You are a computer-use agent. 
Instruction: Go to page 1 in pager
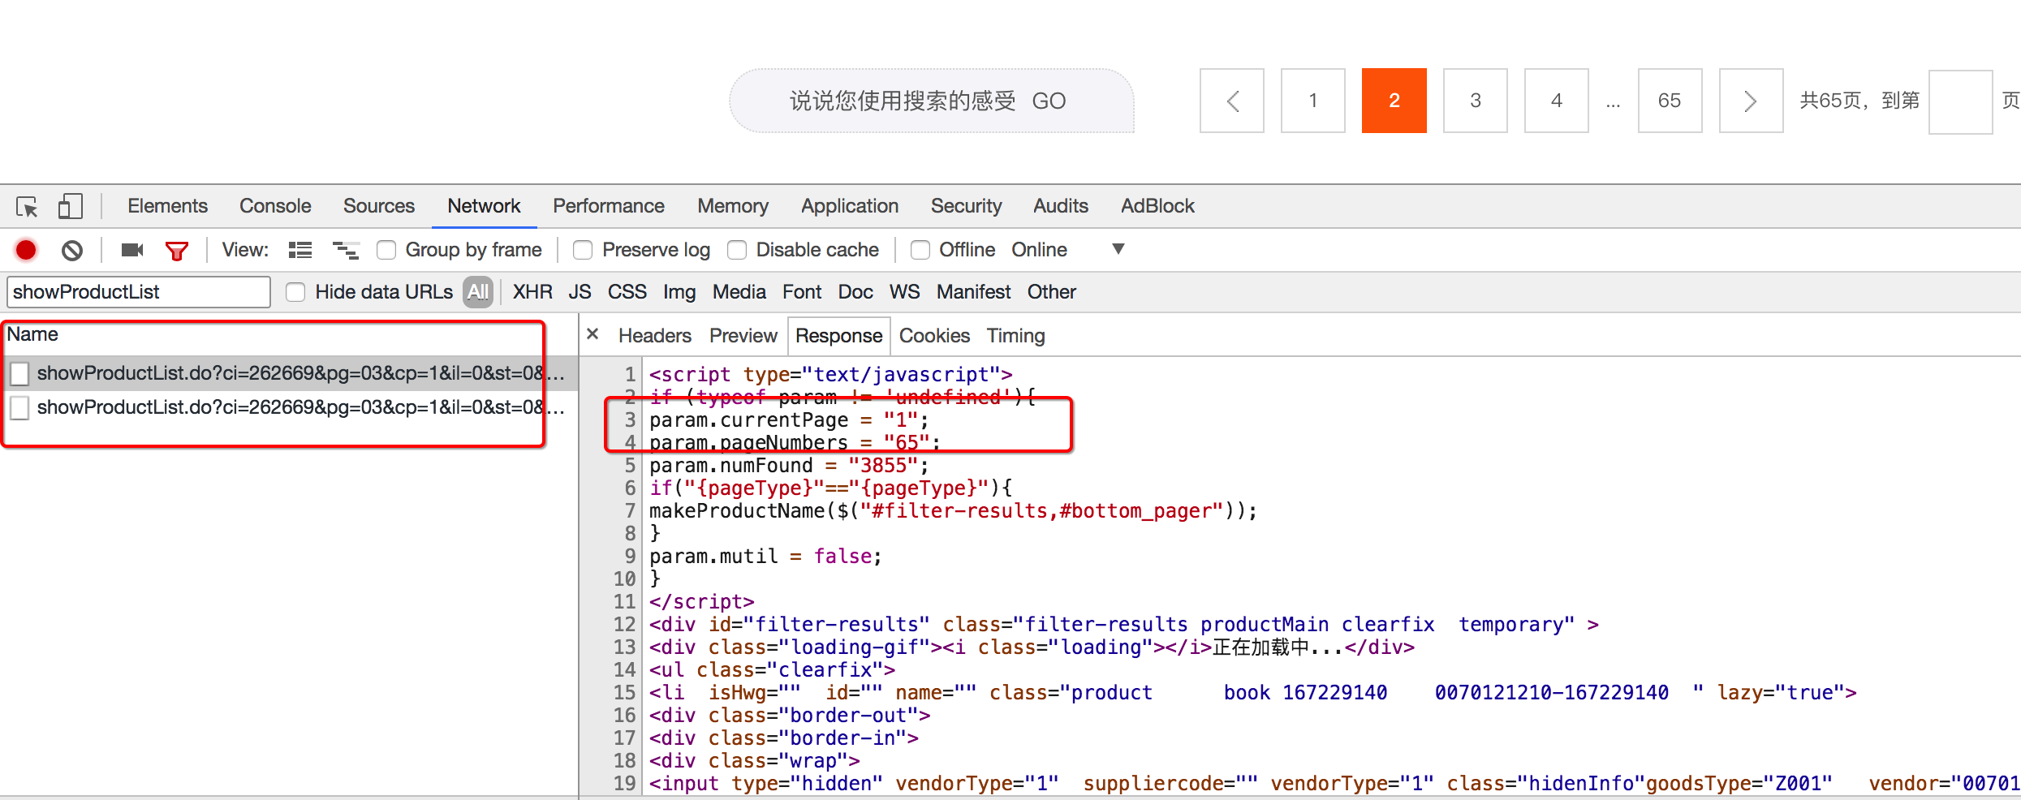[x=1313, y=101]
